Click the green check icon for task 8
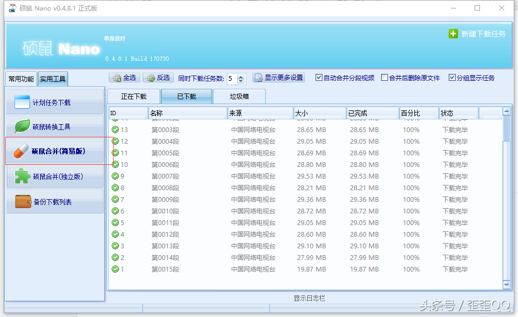Screen dimensions: 518x317 click(x=115, y=188)
